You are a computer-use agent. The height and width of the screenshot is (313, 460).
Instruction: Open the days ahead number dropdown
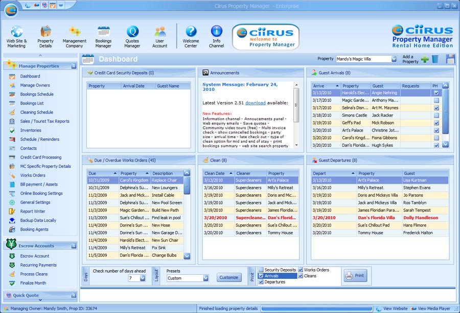(143, 278)
